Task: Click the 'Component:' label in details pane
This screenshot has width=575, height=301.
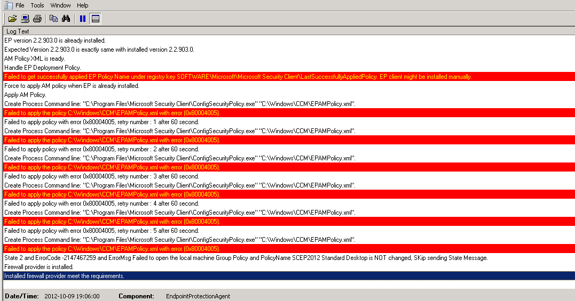Action: click(x=136, y=296)
